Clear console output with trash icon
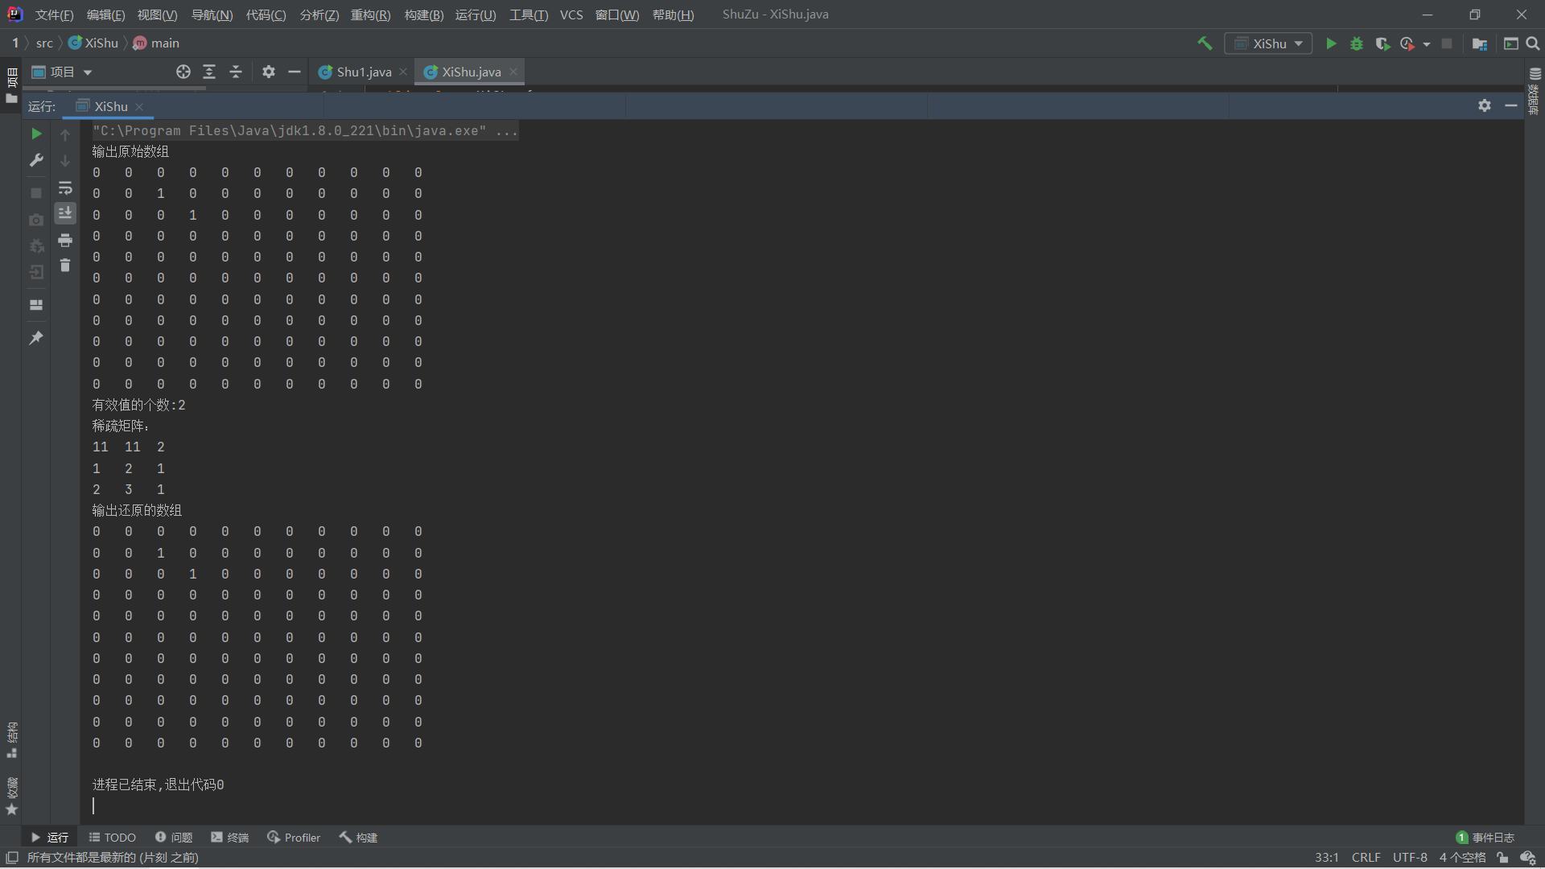 coord(65,266)
